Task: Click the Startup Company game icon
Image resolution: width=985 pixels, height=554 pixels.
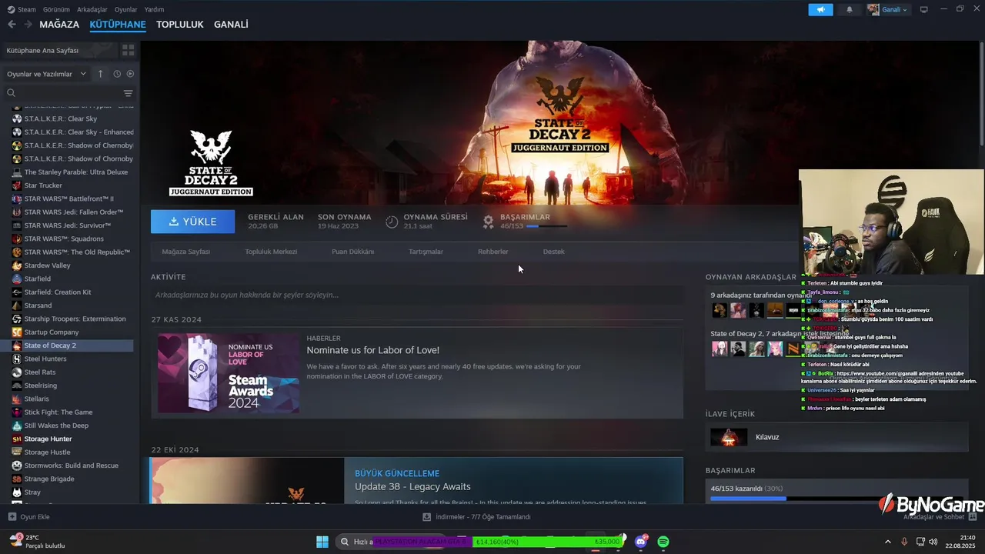Action: (x=17, y=332)
